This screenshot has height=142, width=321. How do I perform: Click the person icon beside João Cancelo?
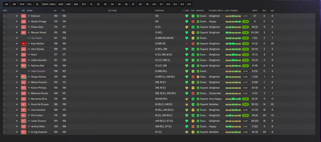(x=29, y=71)
